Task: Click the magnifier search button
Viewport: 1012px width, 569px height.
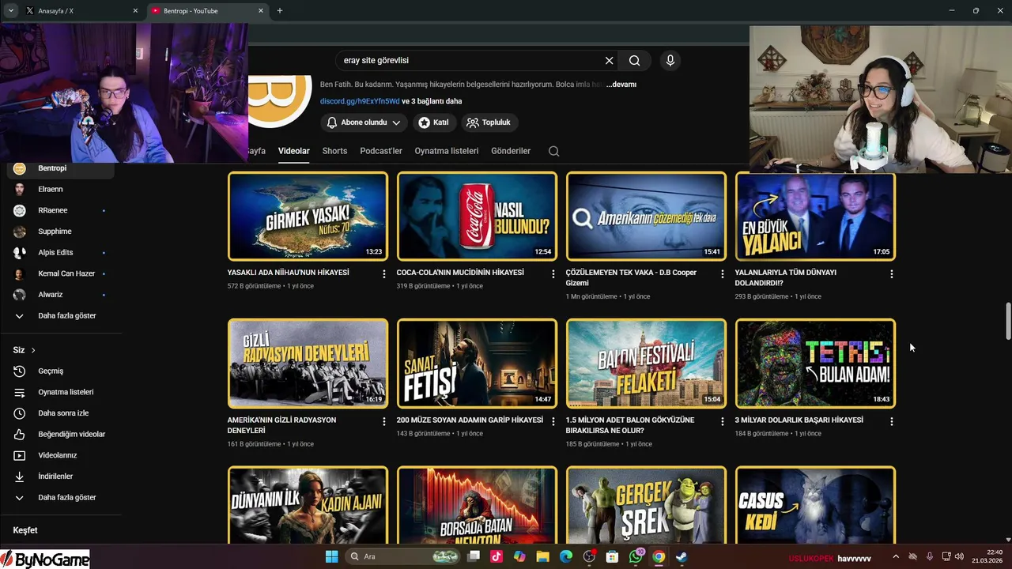Action: 635,60
